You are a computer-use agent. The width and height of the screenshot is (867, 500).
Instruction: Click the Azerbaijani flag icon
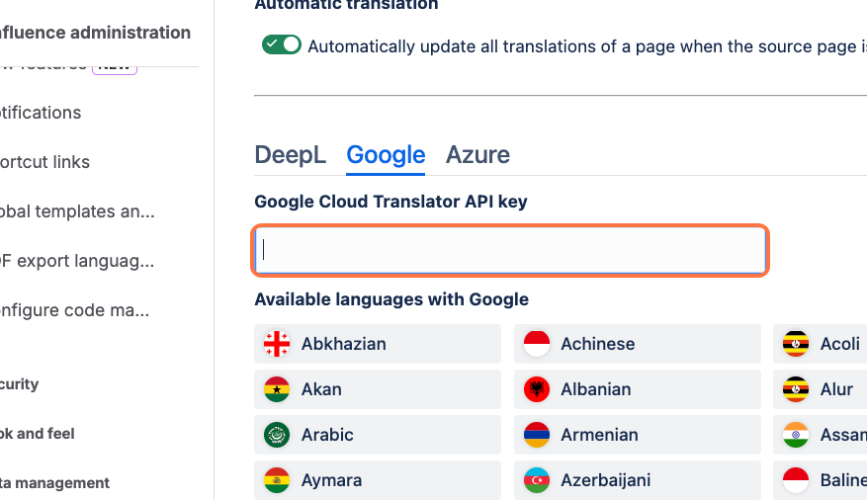coord(537,480)
